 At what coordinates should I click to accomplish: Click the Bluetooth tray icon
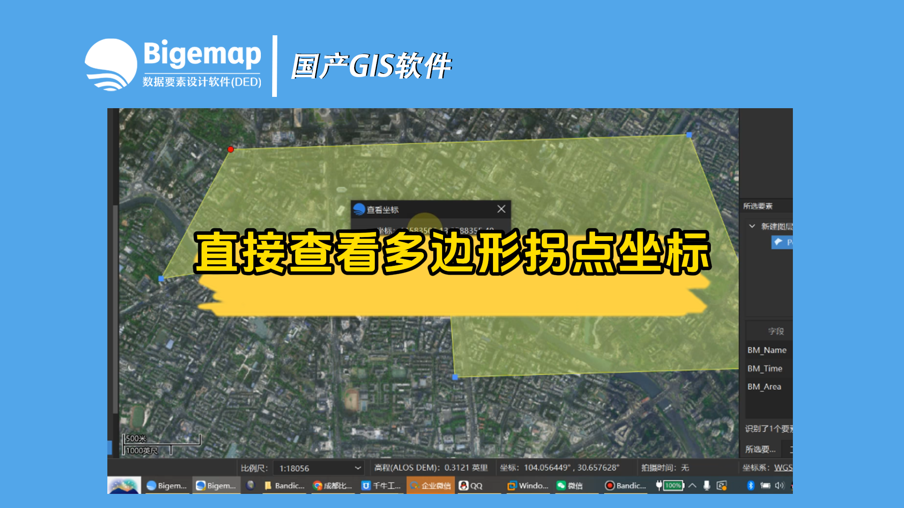pos(751,485)
